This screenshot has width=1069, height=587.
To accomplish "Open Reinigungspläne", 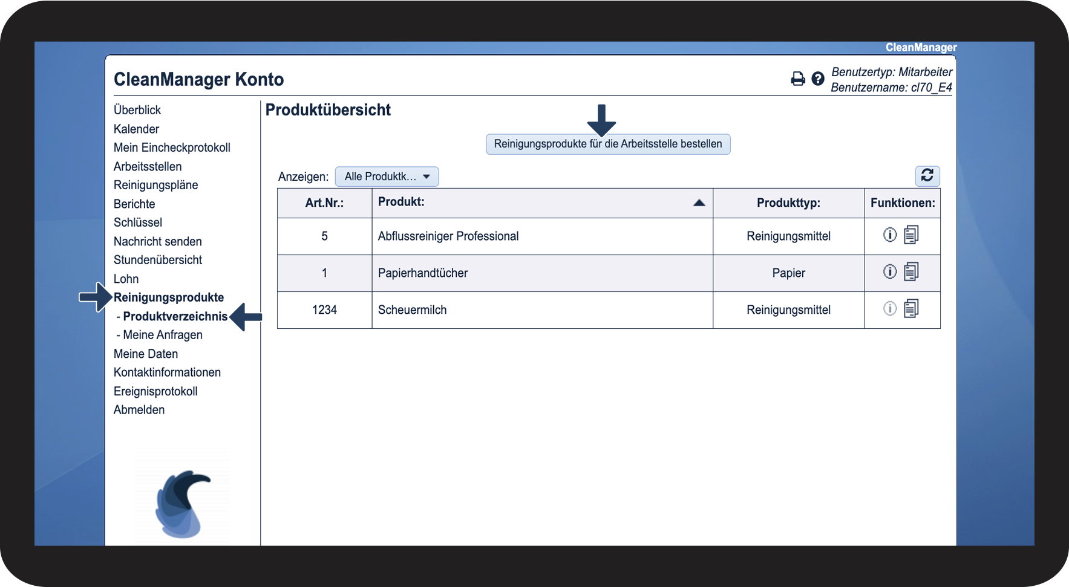I will coord(155,185).
